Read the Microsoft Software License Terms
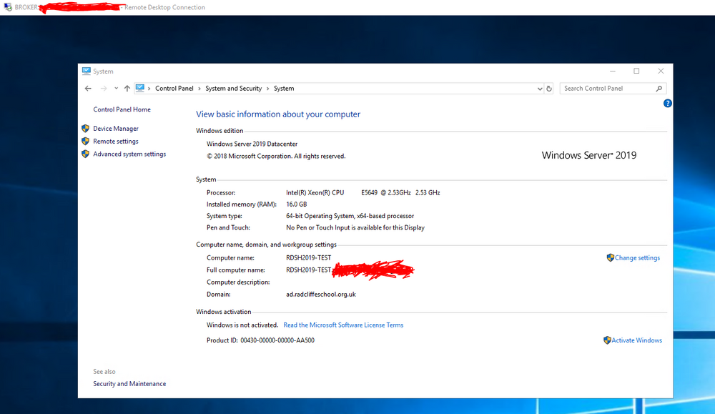Screen dimensions: 715x414 [343, 325]
